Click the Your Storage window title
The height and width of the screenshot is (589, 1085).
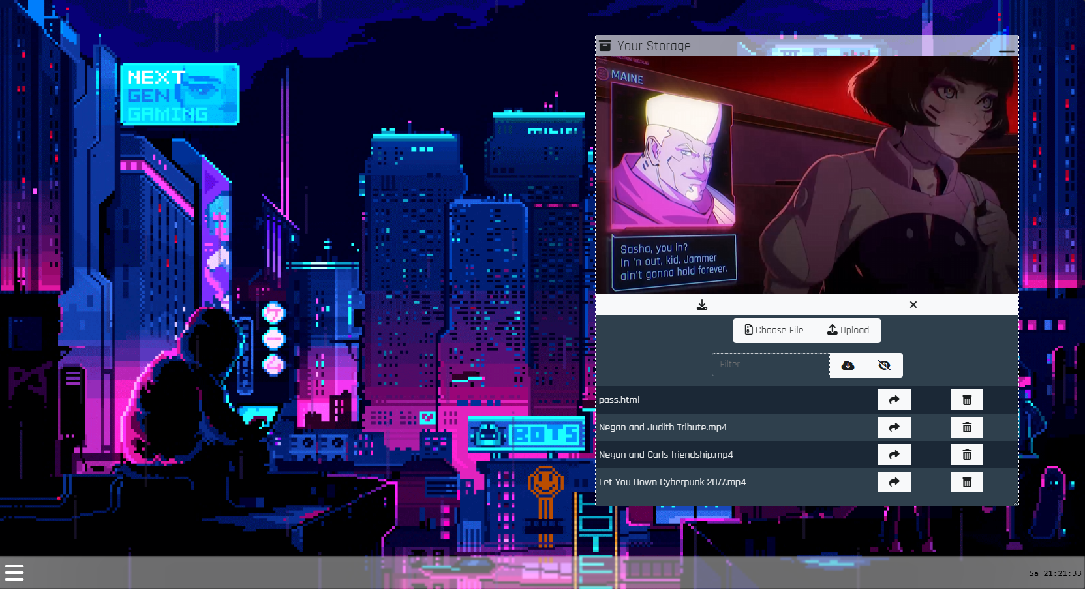coord(654,46)
